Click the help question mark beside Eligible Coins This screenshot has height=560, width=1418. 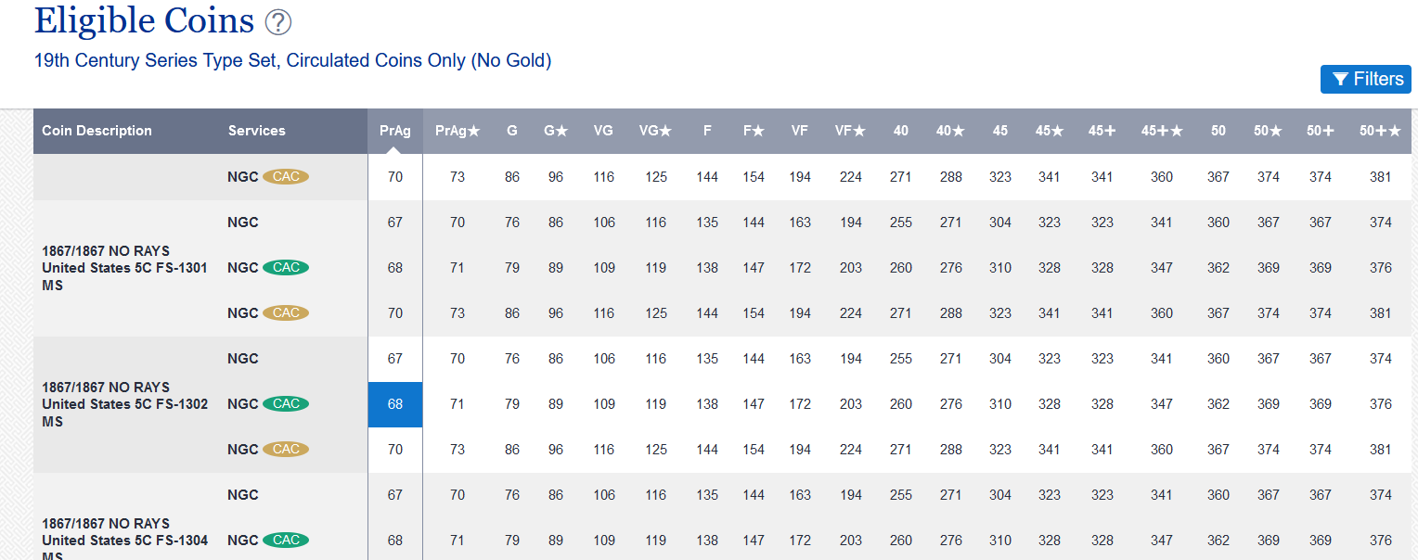coord(278,22)
